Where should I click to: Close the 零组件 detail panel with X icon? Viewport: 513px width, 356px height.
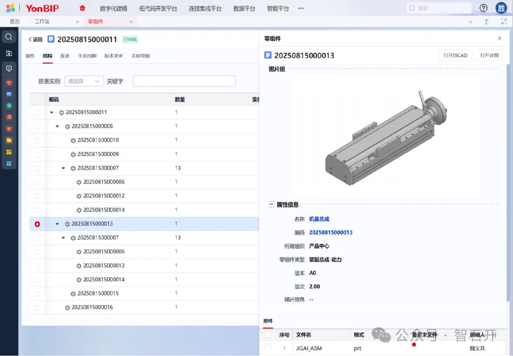pos(500,38)
